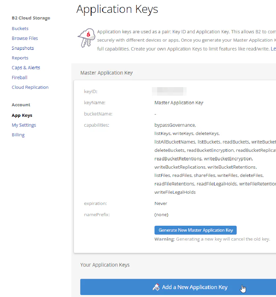This screenshot has height=297, width=276.
Task: Go to the Billing page
Action: point(18,135)
